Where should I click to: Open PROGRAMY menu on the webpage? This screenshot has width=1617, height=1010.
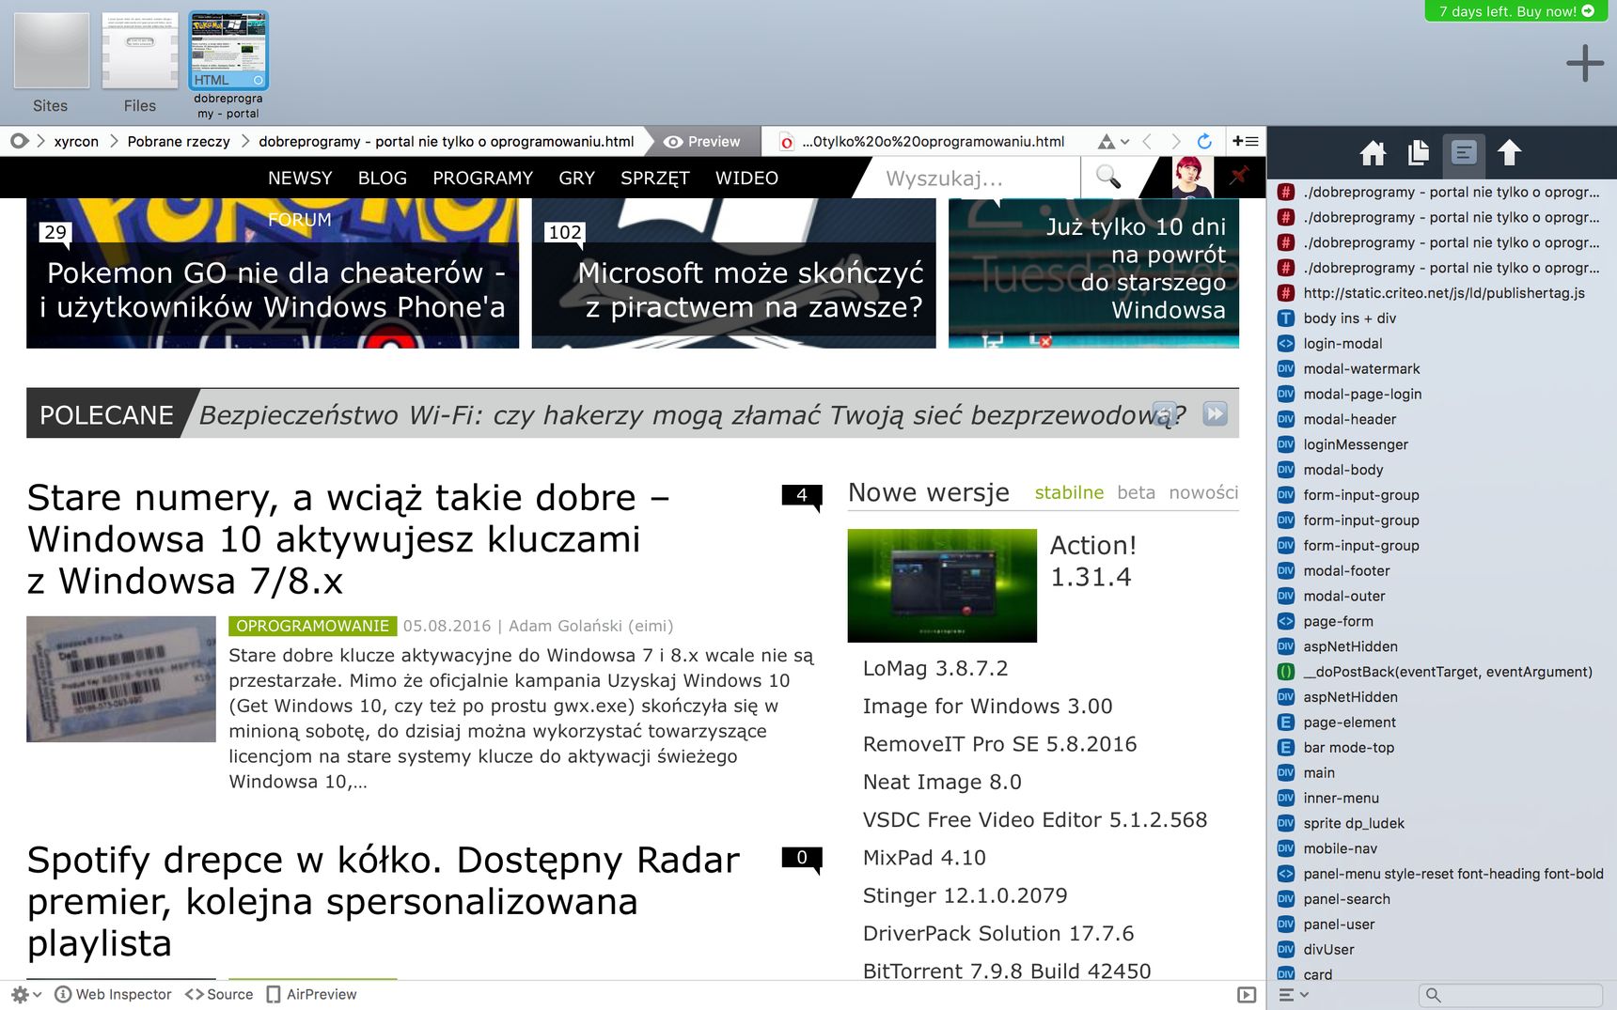click(482, 178)
